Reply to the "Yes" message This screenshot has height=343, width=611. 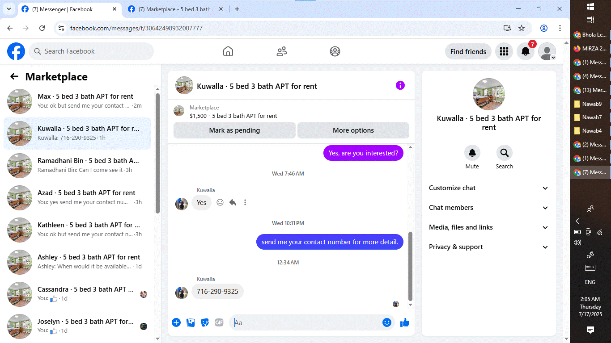pos(233,202)
